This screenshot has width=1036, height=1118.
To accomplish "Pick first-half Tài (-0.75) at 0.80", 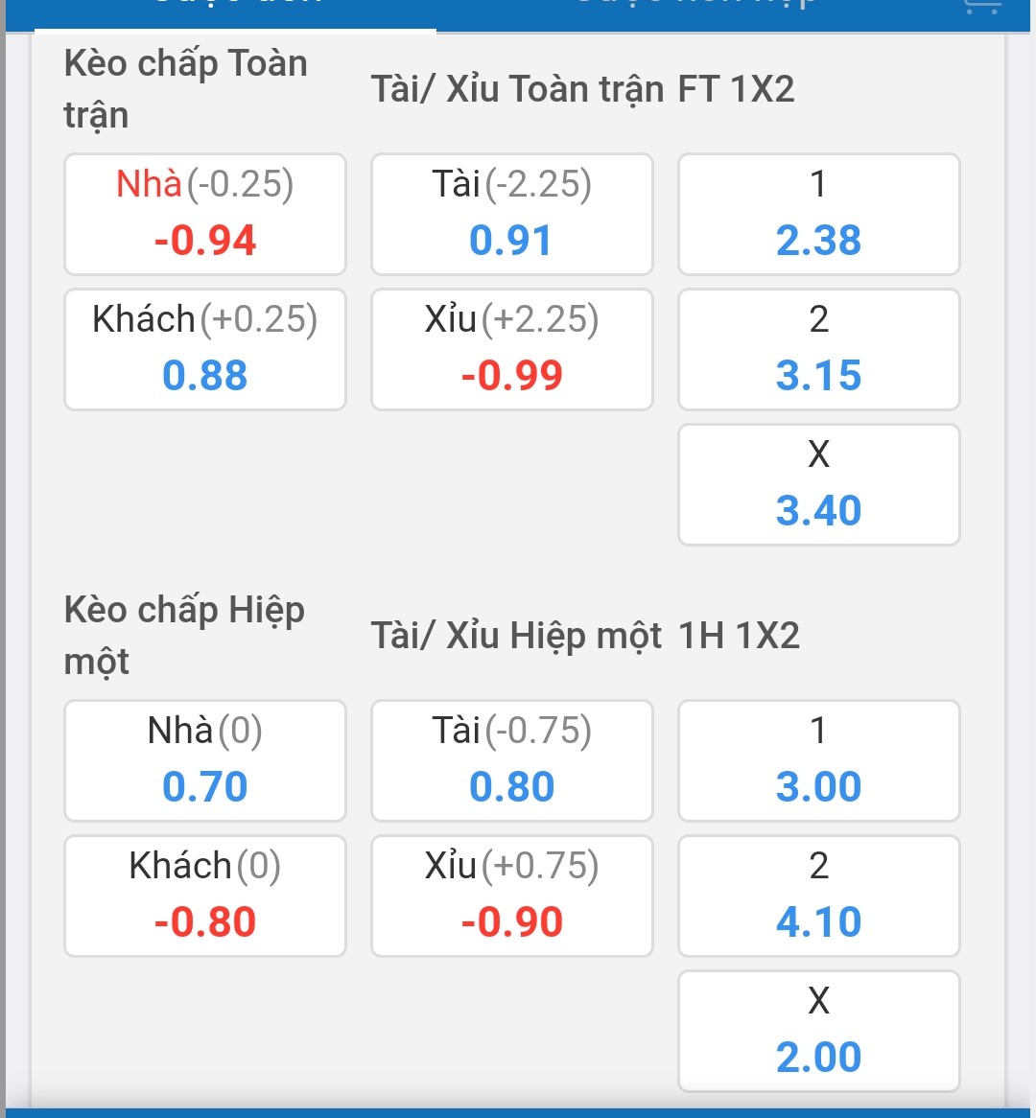I will click(x=511, y=760).
